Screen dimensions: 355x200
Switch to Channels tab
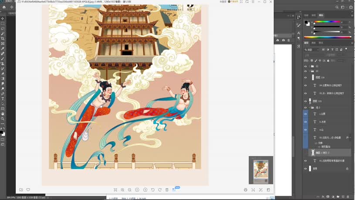[314, 43]
